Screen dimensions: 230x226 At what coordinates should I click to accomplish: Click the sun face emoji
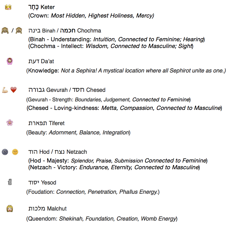[15, 152]
